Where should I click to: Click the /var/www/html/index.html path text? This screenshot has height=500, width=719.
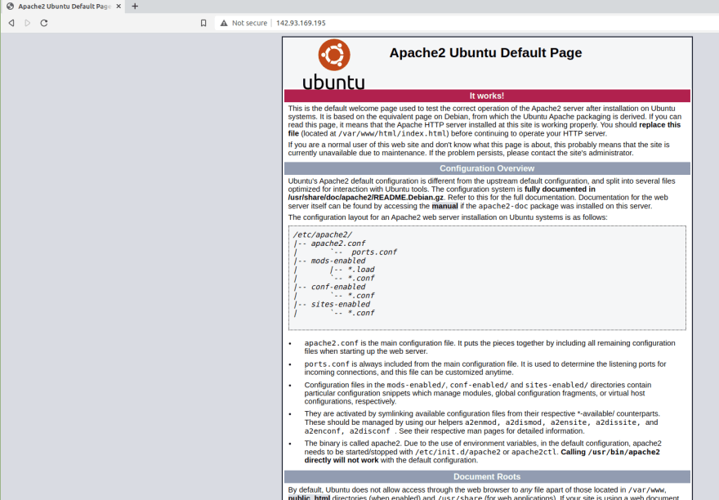click(392, 133)
